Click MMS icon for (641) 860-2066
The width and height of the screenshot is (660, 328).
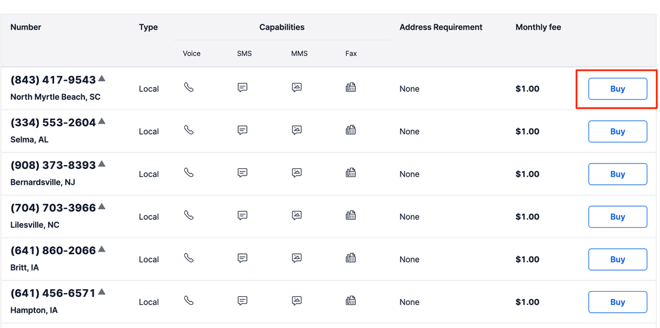(x=297, y=258)
